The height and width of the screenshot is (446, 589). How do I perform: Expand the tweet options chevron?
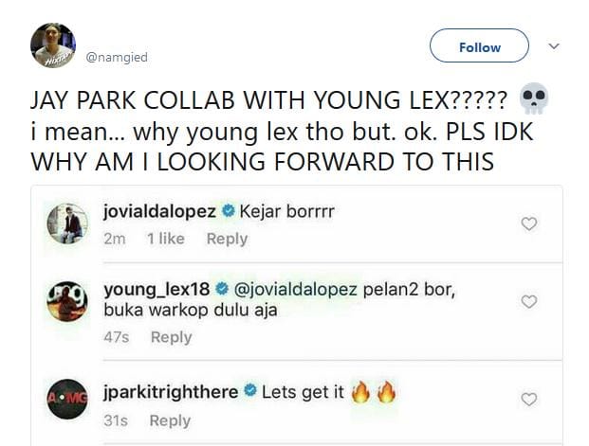coord(555,45)
